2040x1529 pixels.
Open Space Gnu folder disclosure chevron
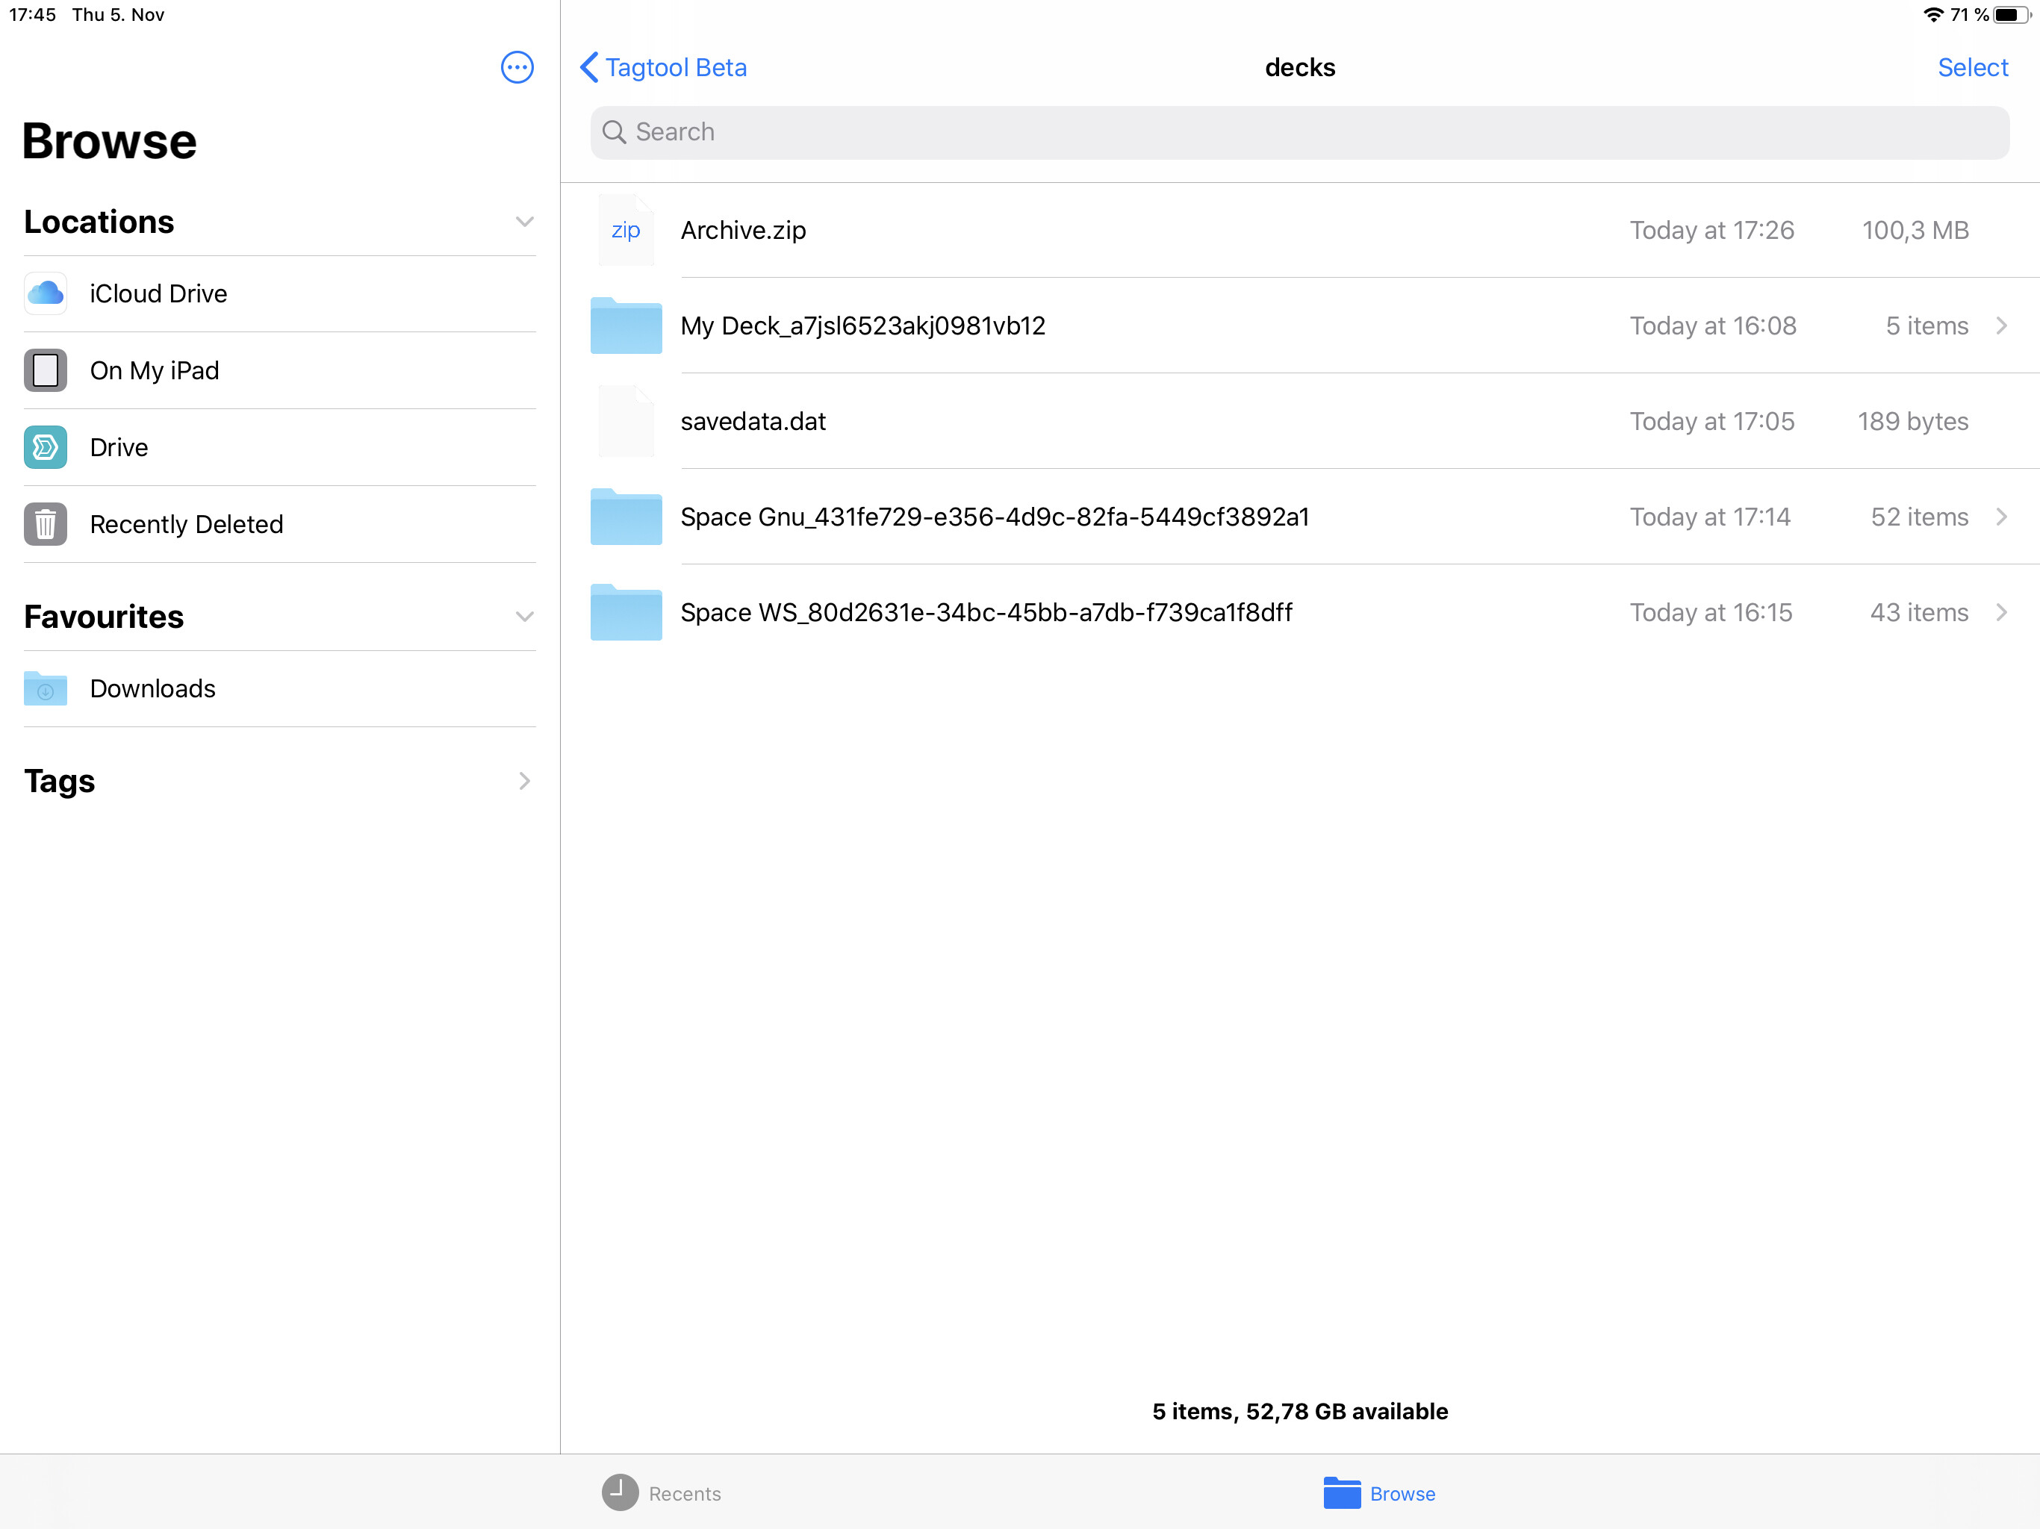tap(2001, 517)
